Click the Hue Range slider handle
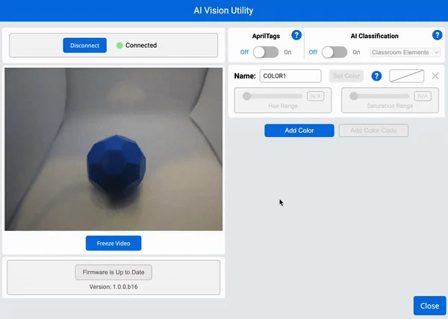The image size is (448, 319). tap(246, 96)
